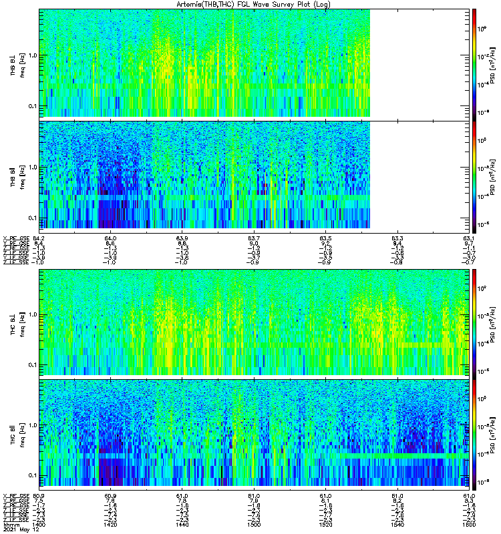Viewport: 501px width, 534px height.
Task: Click the '1.0' frequency tick of THB B⊥ panel
Action: 33,55
